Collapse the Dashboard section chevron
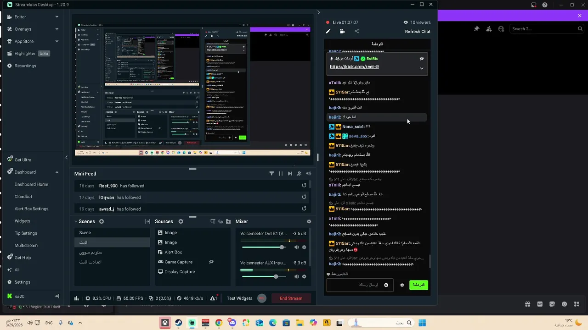The width and height of the screenshot is (588, 330). [x=57, y=172]
